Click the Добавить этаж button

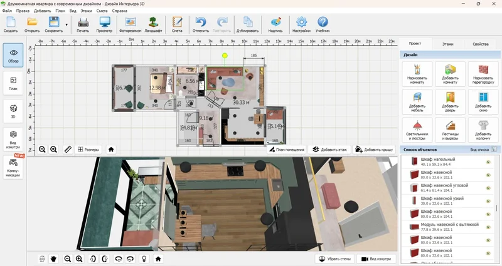point(330,150)
